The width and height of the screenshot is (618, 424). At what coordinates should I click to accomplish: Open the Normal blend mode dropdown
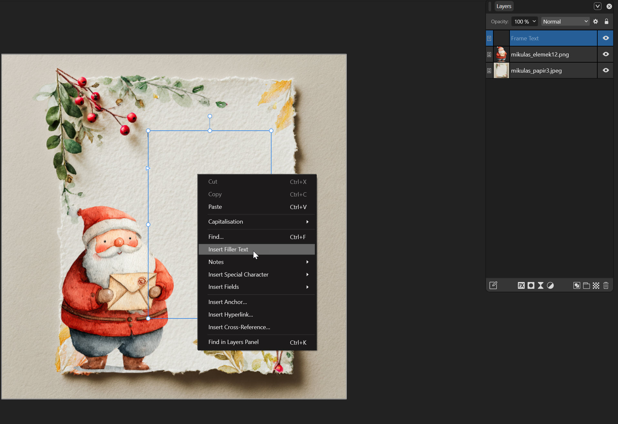565,22
